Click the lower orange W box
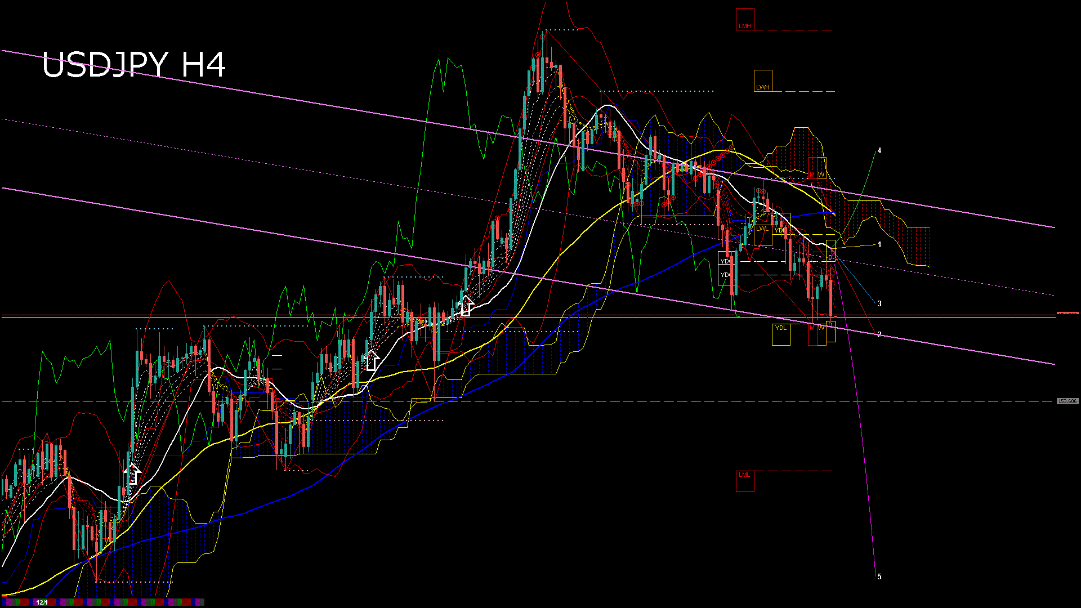Viewport: 1081px width, 608px height. [821, 334]
